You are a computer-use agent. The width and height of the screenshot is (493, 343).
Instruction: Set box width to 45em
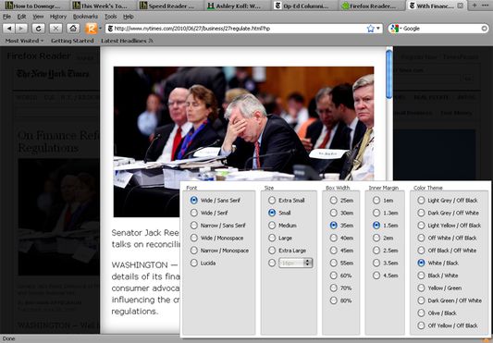pyautogui.click(x=341, y=251)
